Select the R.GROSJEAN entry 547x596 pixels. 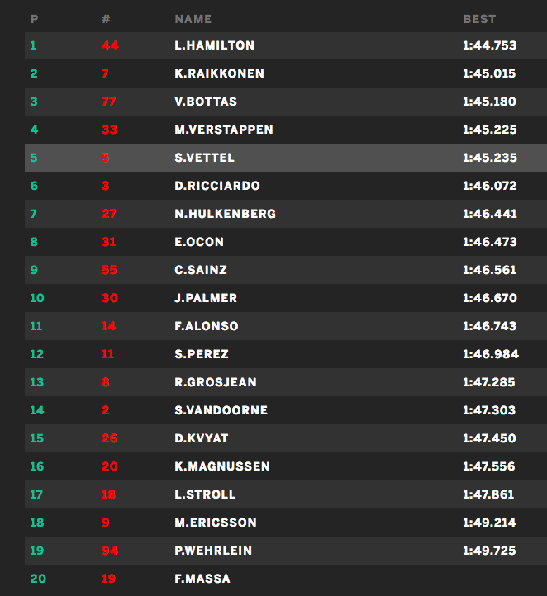click(x=216, y=382)
